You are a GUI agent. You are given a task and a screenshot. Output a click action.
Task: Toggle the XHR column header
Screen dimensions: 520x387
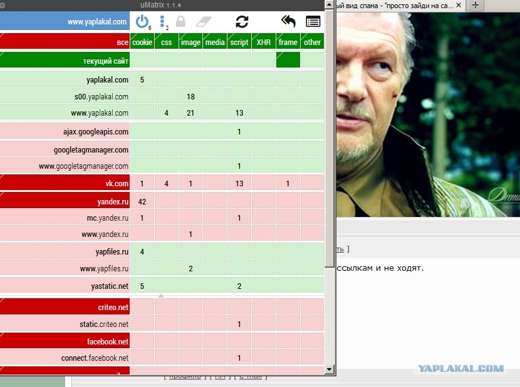(x=264, y=41)
